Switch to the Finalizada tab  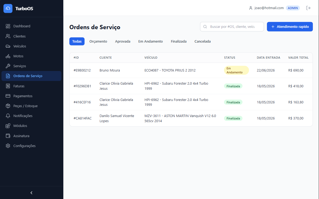(179, 42)
